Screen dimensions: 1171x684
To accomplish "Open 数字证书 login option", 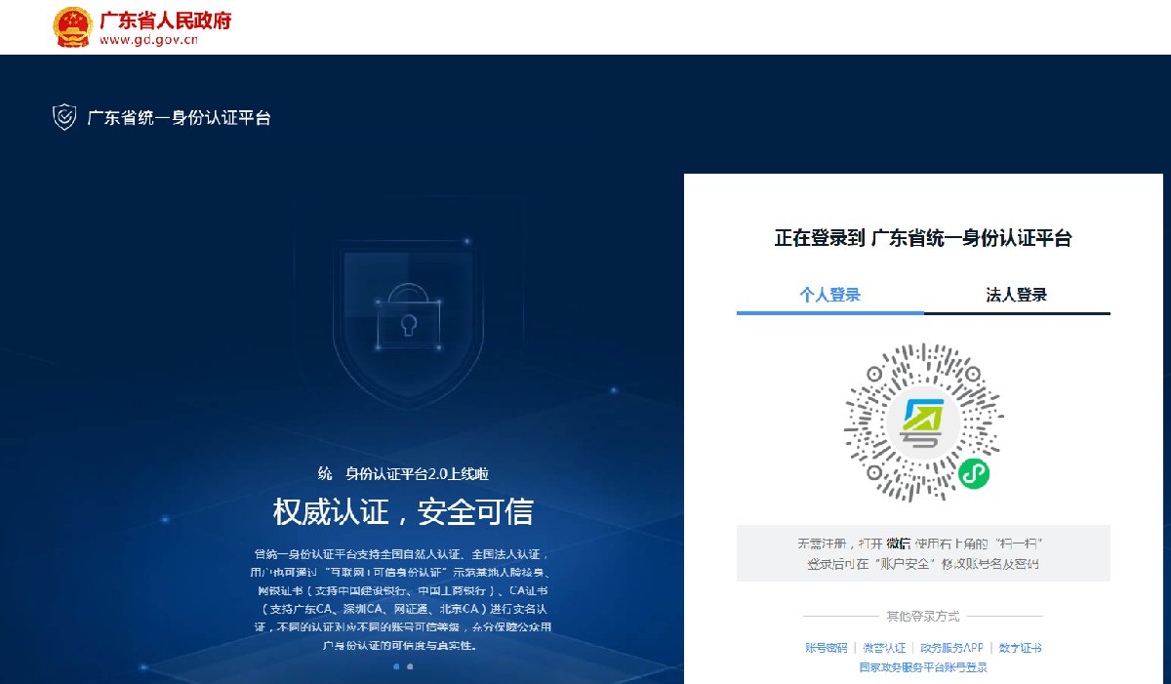I will [x=1022, y=648].
